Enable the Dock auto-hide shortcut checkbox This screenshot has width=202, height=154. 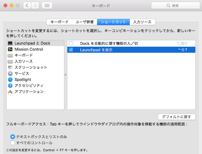(x=71, y=43)
